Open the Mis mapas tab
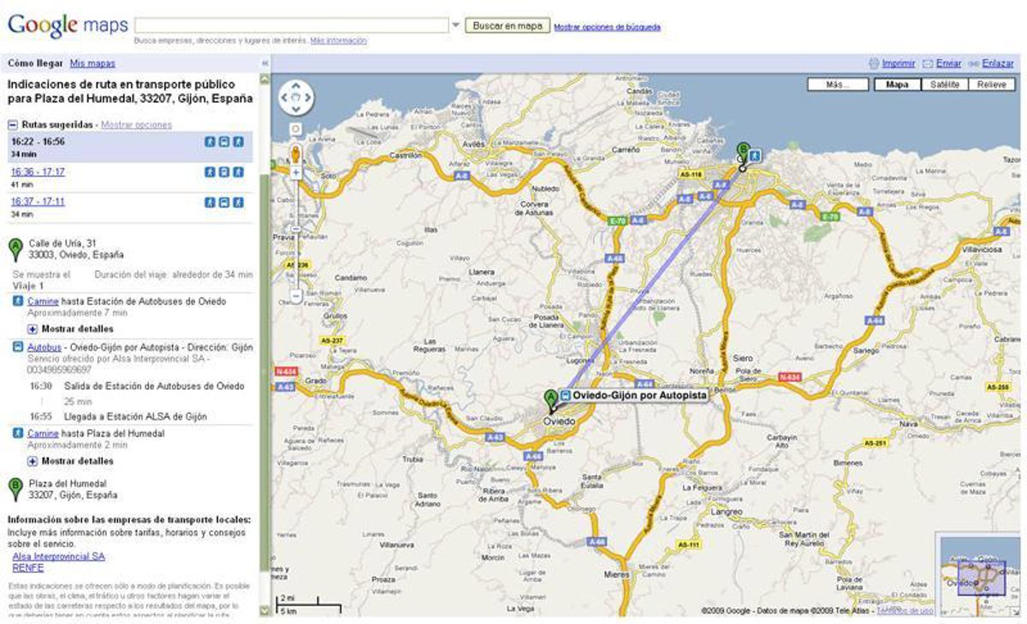Screen dimensions: 1027x624 pos(92,63)
